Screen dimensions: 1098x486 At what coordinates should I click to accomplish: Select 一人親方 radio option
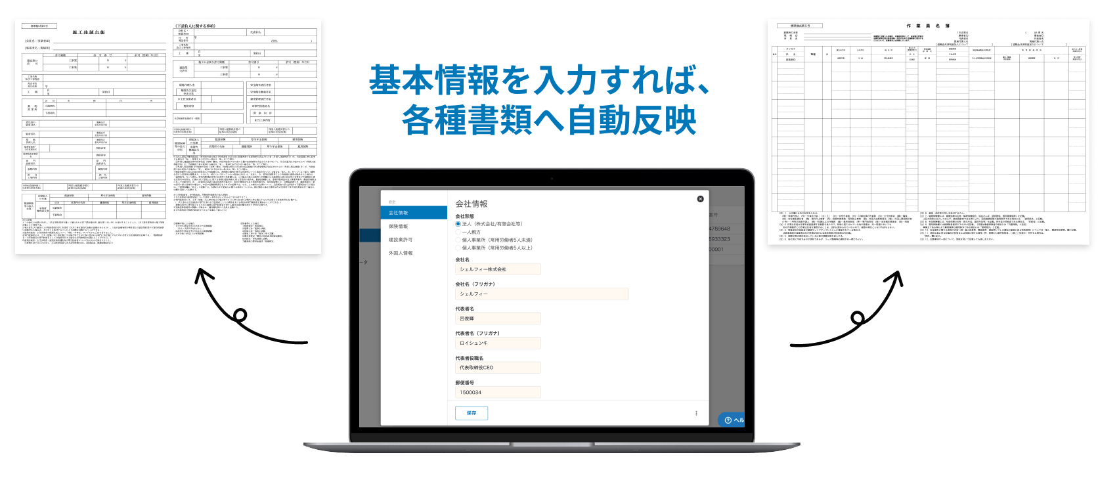458,232
